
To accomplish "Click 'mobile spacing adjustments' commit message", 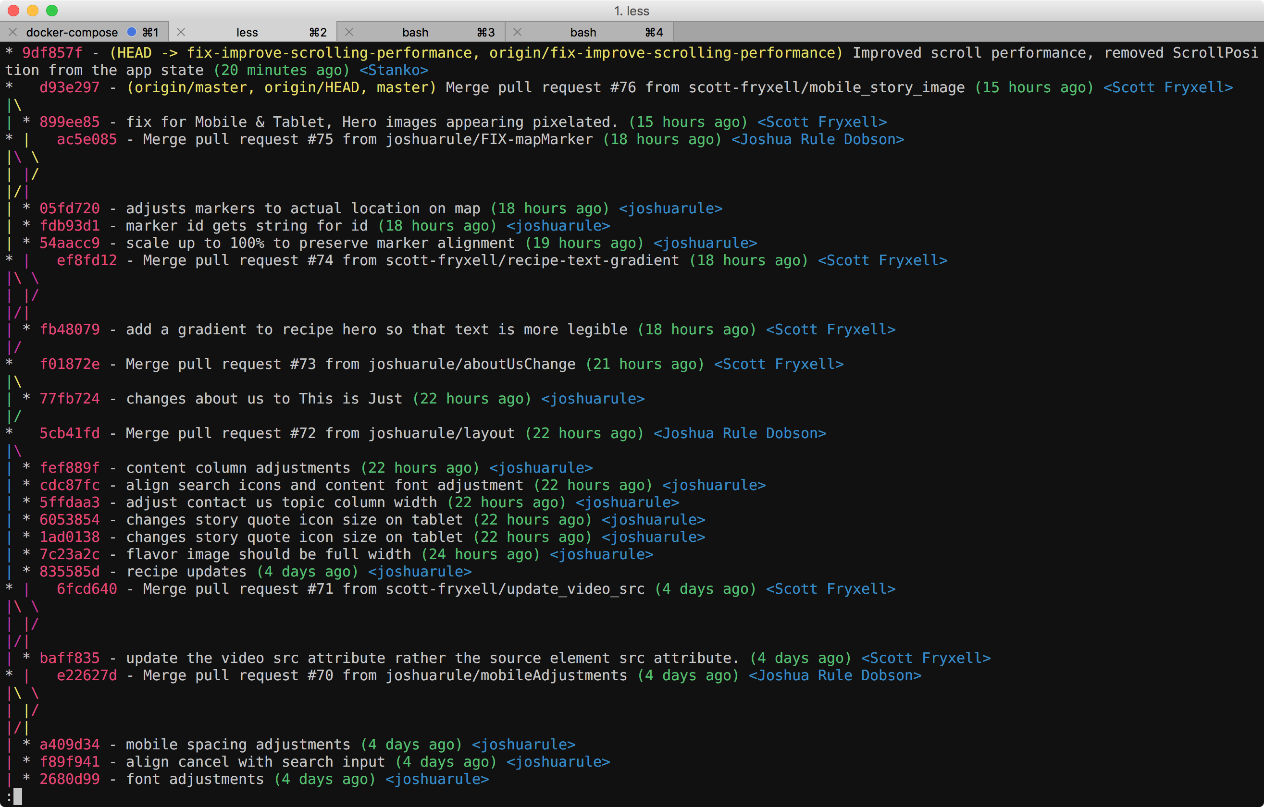I will (238, 746).
